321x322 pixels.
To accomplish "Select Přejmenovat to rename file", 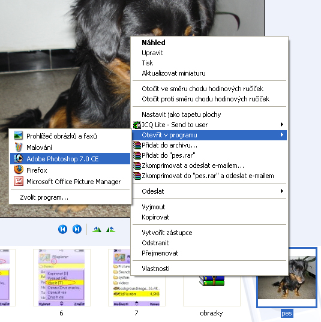I will pos(209,253).
